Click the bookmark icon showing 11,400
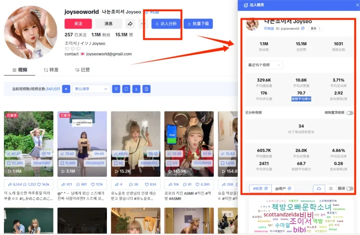Screen dimensions: 360x235 click(x=62, y=163)
